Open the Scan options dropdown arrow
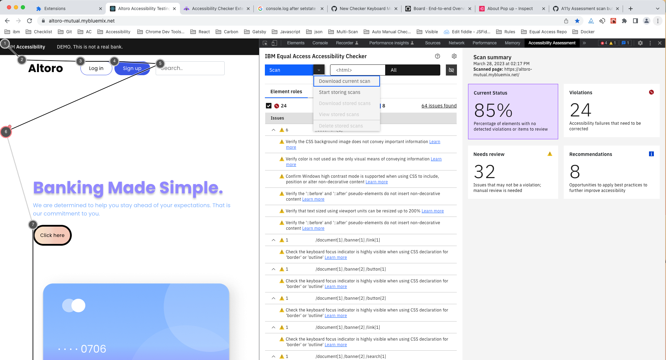 coord(319,70)
